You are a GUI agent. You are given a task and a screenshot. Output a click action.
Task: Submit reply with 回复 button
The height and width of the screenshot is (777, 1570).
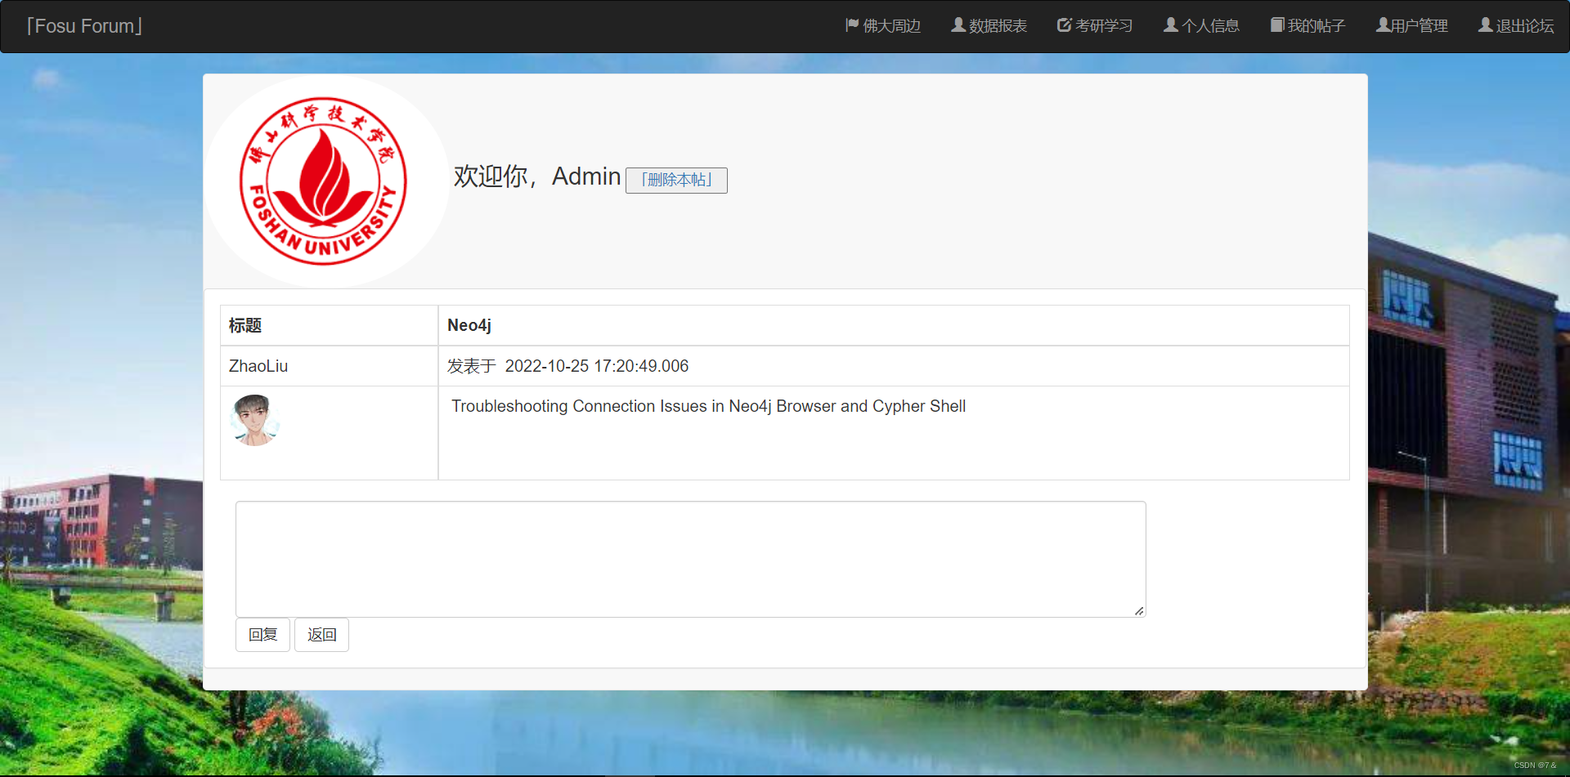[262, 635]
